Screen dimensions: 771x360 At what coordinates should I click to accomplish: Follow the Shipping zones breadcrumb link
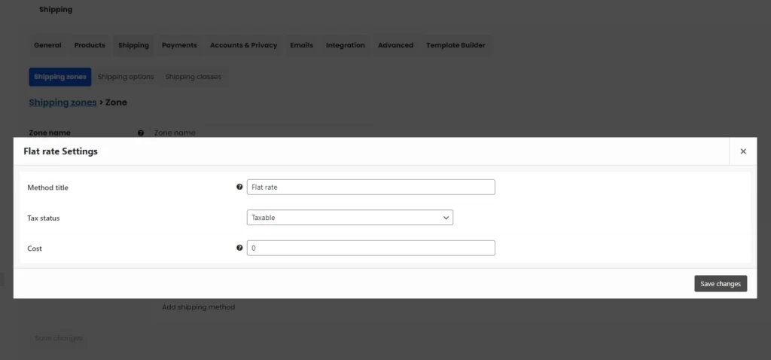pos(62,102)
